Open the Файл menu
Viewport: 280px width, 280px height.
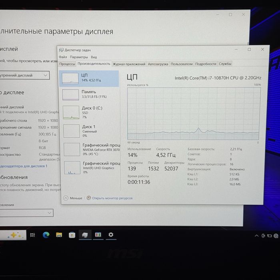coord(63,57)
